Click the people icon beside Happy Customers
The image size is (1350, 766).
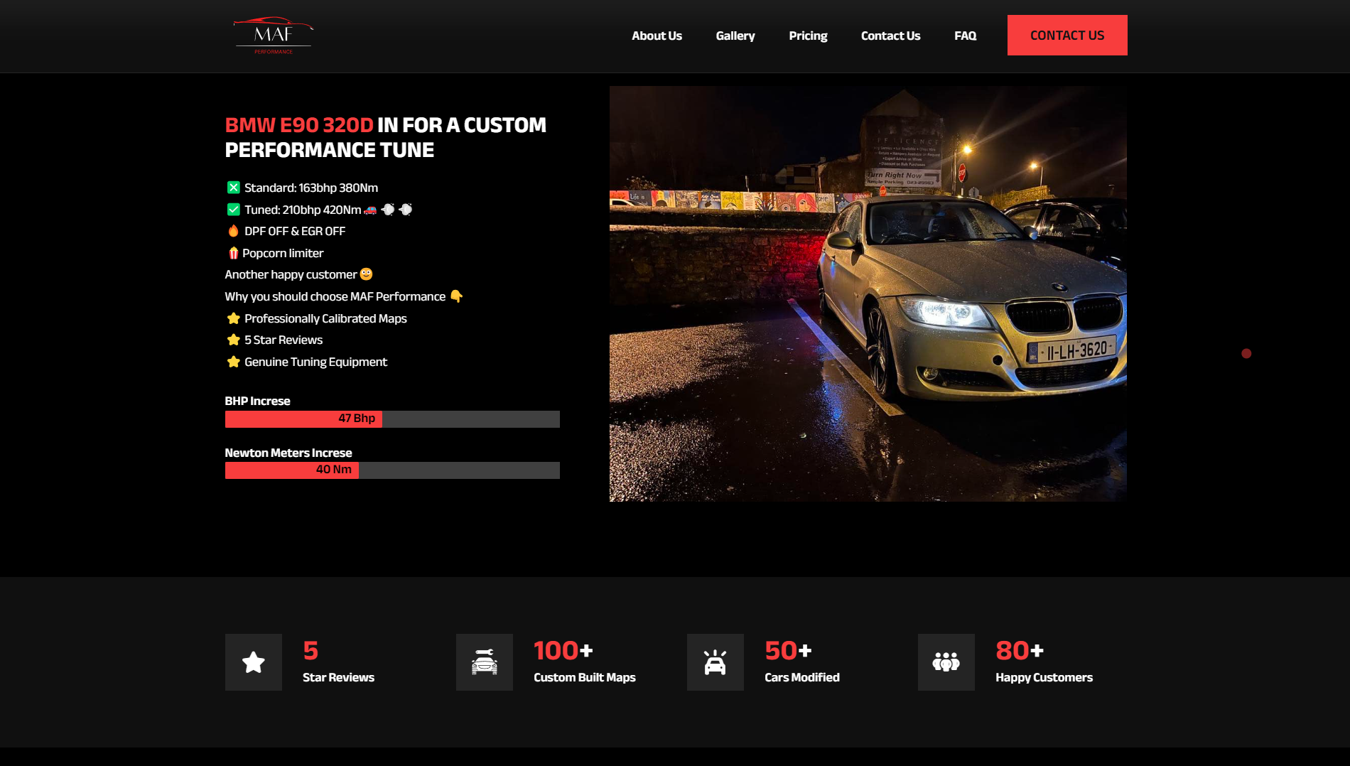click(x=946, y=662)
